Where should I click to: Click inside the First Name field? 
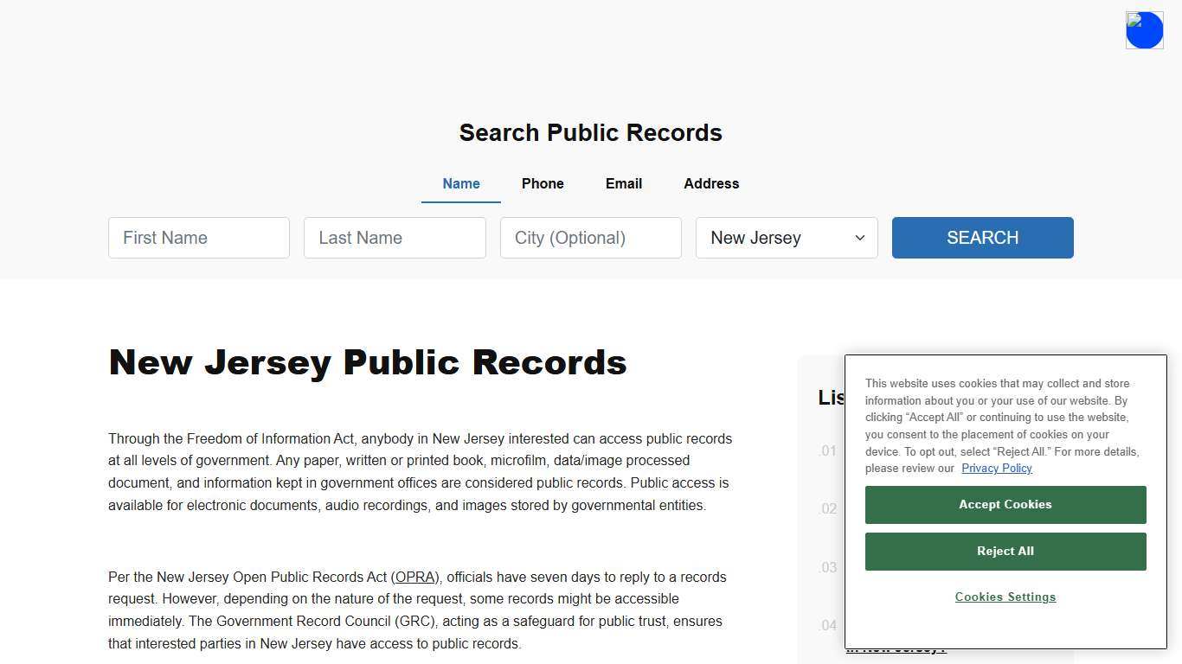tap(198, 238)
